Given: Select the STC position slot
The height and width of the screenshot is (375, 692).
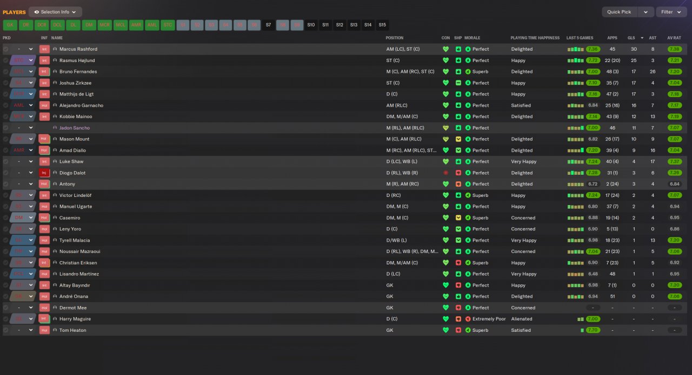Looking at the screenshot, I should click(168, 25).
